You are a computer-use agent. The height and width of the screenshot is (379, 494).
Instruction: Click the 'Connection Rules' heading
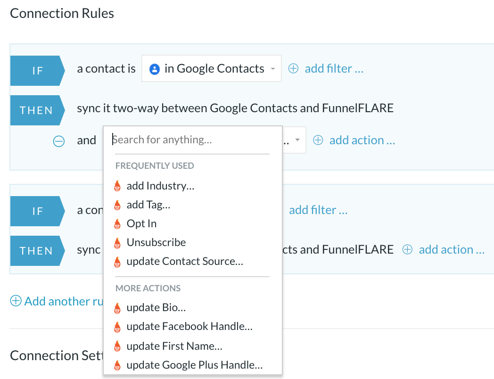(x=62, y=13)
